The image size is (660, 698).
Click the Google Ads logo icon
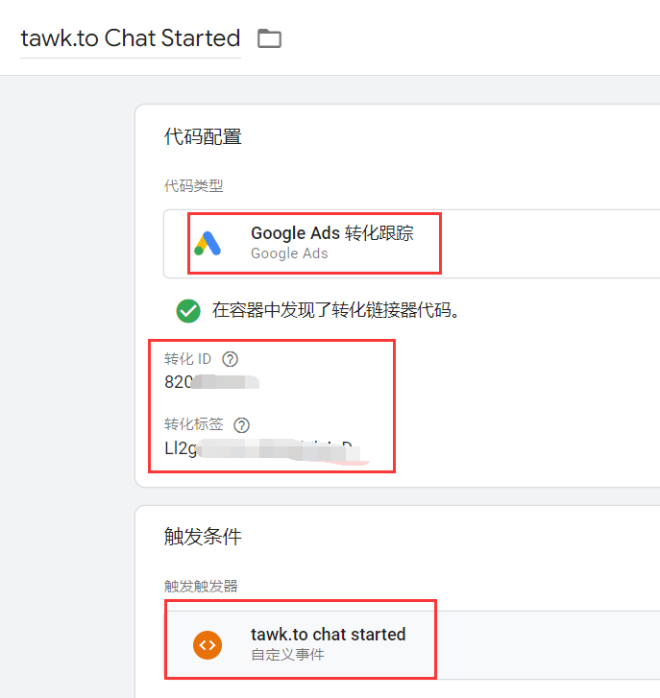(208, 243)
